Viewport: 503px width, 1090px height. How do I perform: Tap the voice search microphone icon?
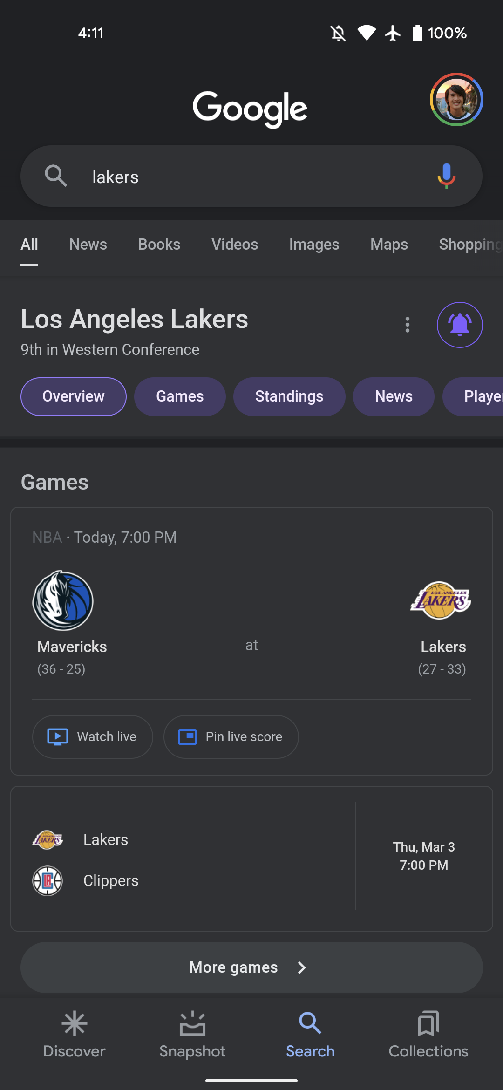[446, 176]
